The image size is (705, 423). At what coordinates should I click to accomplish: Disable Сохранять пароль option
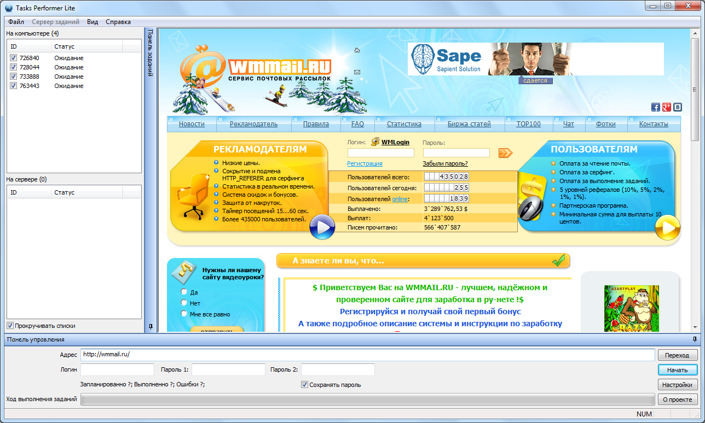[x=304, y=384]
